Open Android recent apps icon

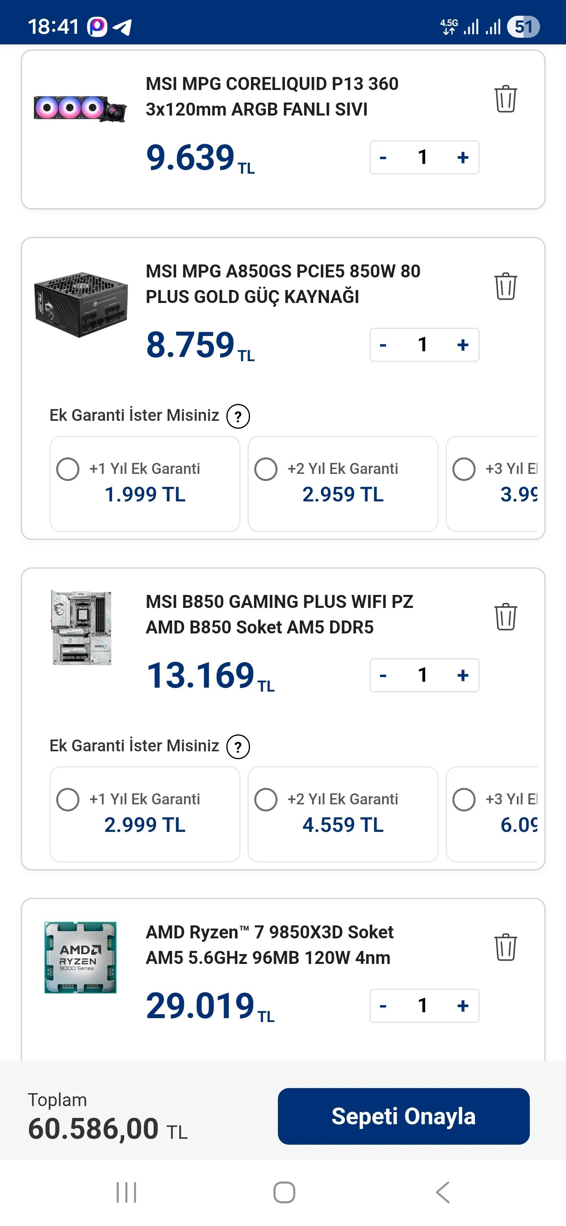[126, 1192]
